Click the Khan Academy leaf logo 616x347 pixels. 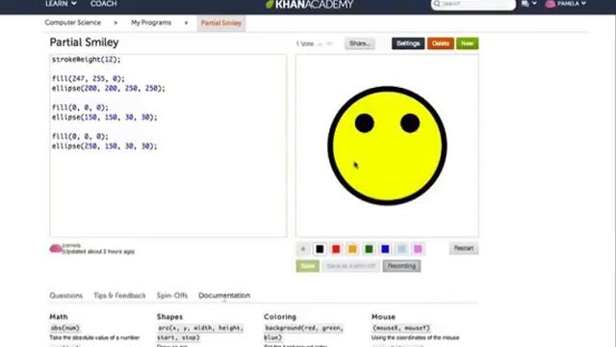pyautogui.click(x=269, y=4)
